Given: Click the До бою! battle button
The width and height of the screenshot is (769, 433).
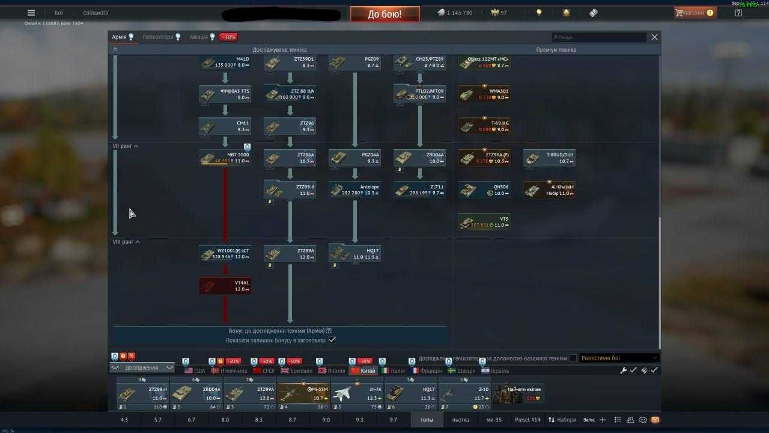Looking at the screenshot, I should (x=384, y=14).
